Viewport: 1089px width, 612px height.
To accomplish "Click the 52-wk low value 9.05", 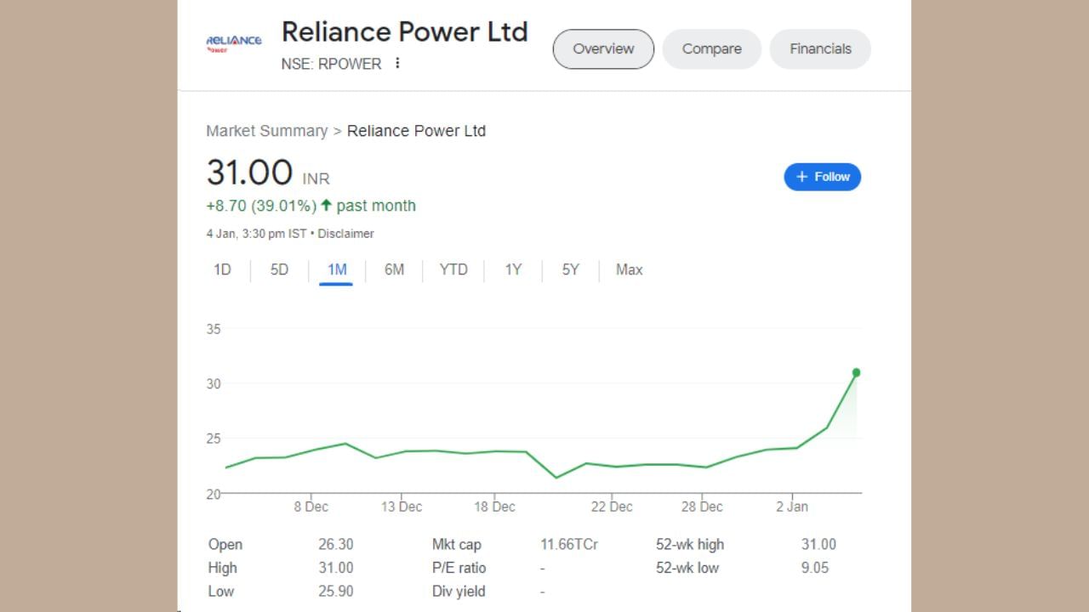I will tap(815, 568).
